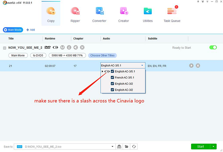223x152 pixels.
Task: Remove title 21 with the row's X icon
Action: pos(198,66)
